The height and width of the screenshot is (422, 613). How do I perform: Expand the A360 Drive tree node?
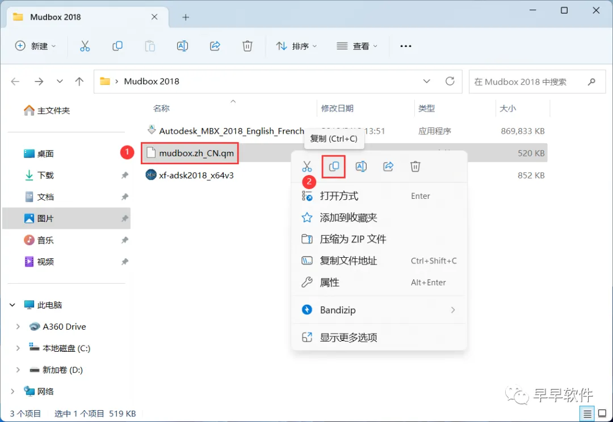18,326
